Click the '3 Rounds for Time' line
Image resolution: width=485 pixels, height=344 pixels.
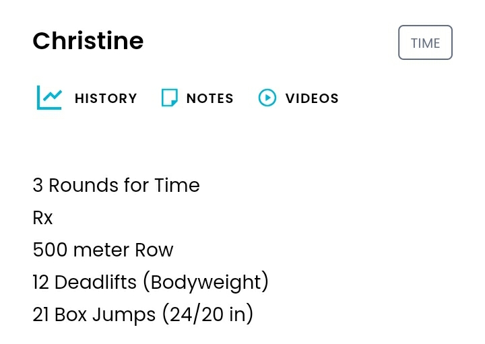[x=116, y=185]
